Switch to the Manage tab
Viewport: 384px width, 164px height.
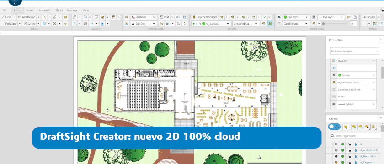tap(73, 10)
